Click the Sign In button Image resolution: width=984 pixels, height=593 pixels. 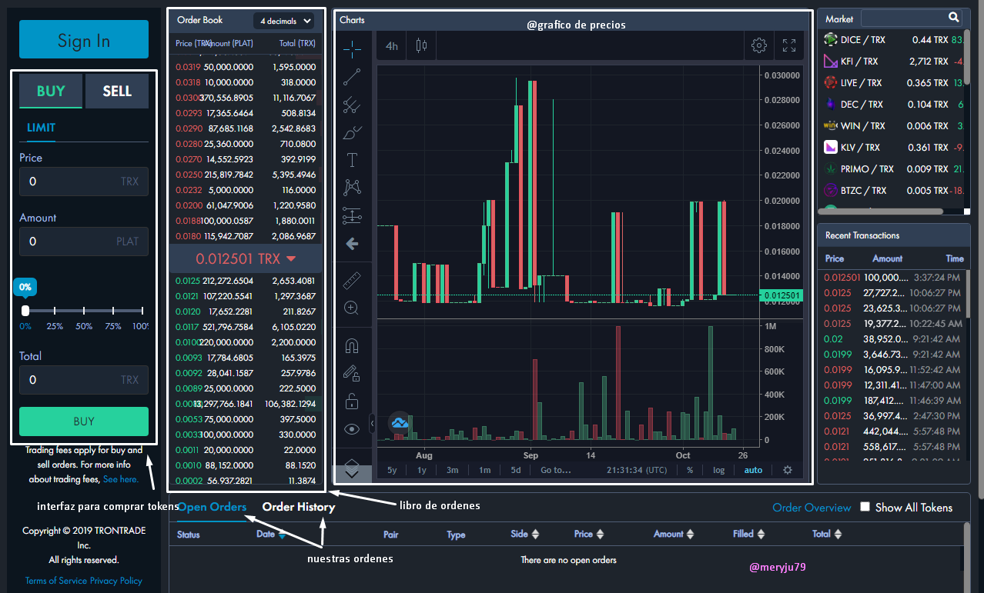[84, 40]
